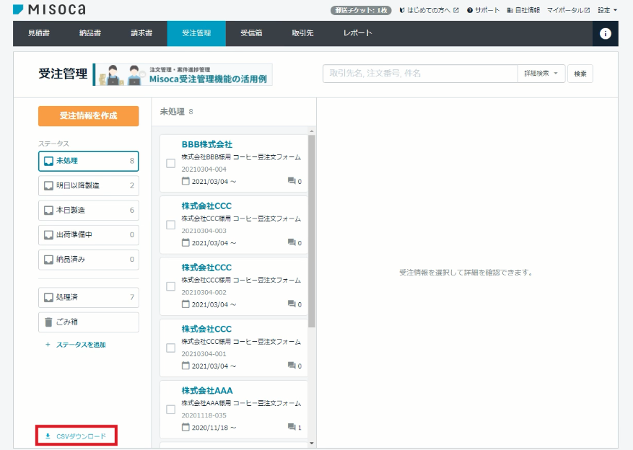Click the inbox icon beside 処理済

48,297
